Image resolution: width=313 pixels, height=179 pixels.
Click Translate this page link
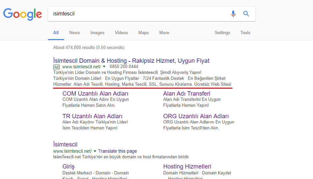pos(117,151)
